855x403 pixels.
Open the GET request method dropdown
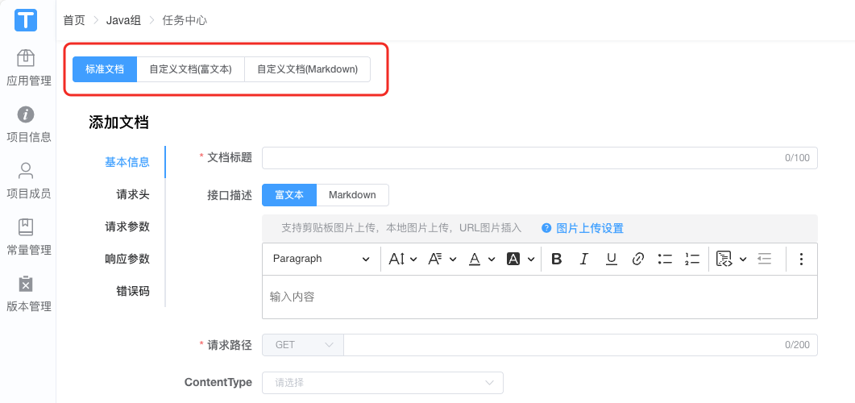[303, 345]
